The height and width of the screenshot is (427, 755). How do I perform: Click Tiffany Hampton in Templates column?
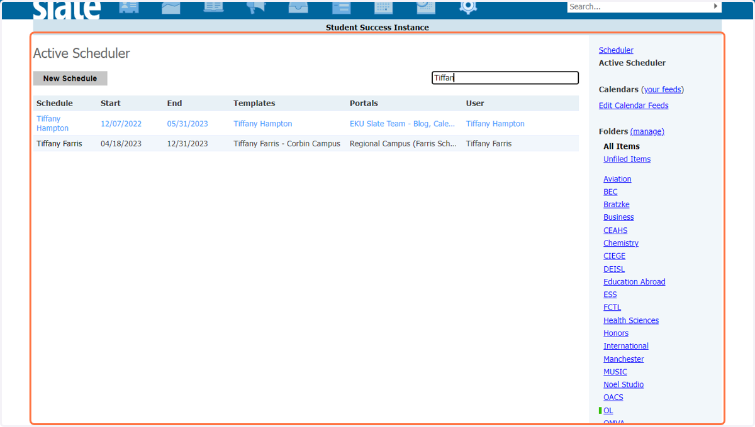click(263, 124)
